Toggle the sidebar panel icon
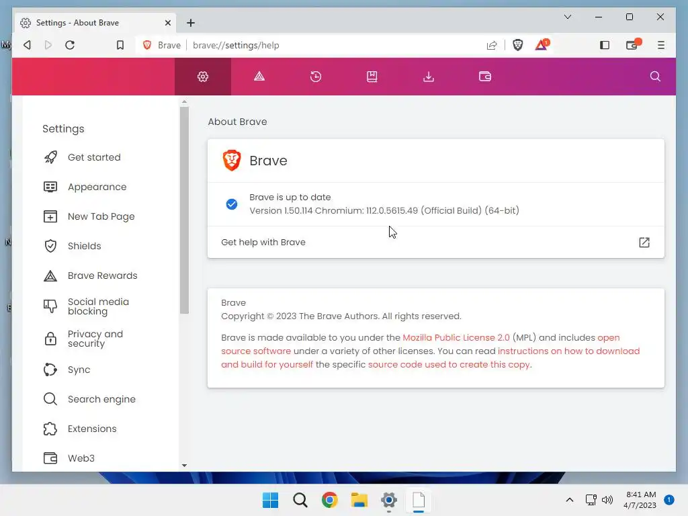 click(x=605, y=45)
